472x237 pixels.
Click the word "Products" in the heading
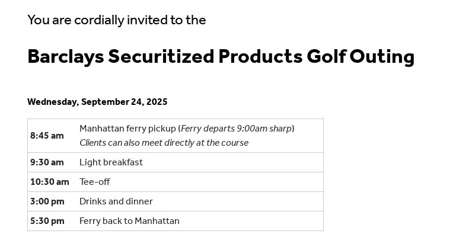click(x=260, y=57)
